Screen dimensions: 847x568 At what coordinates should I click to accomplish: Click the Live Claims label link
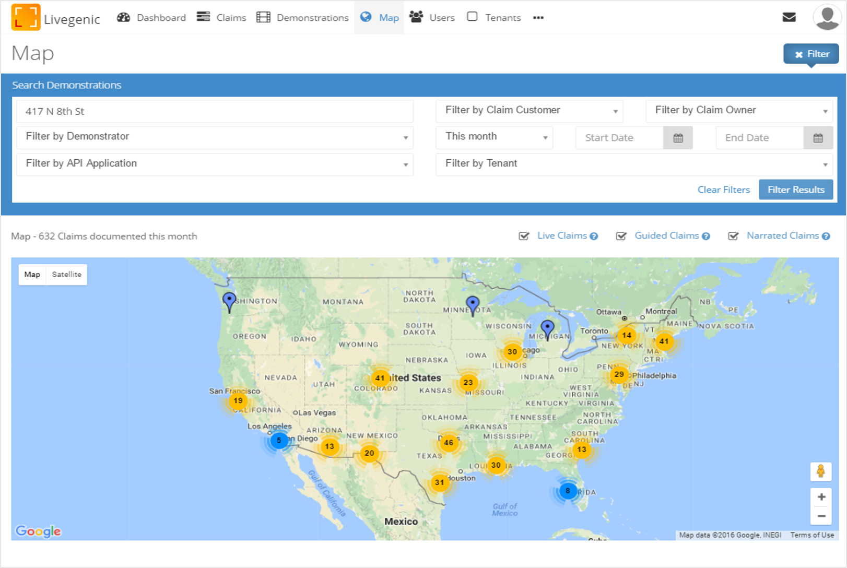(x=562, y=236)
